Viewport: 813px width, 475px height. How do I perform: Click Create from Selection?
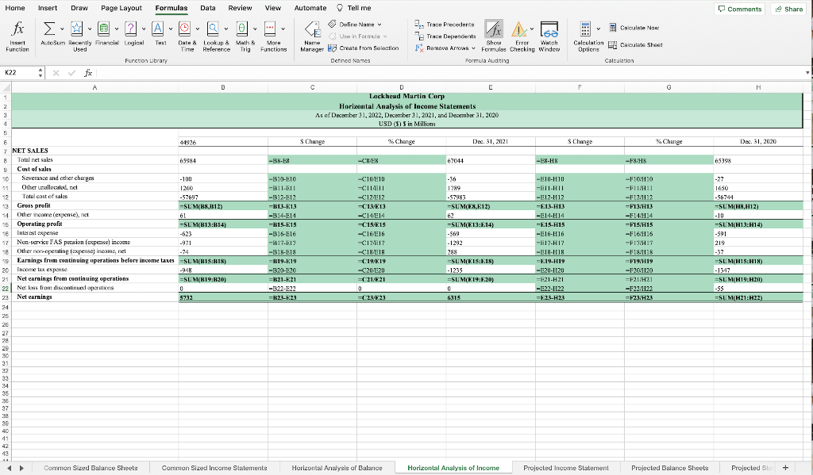[x=368, y=47]
